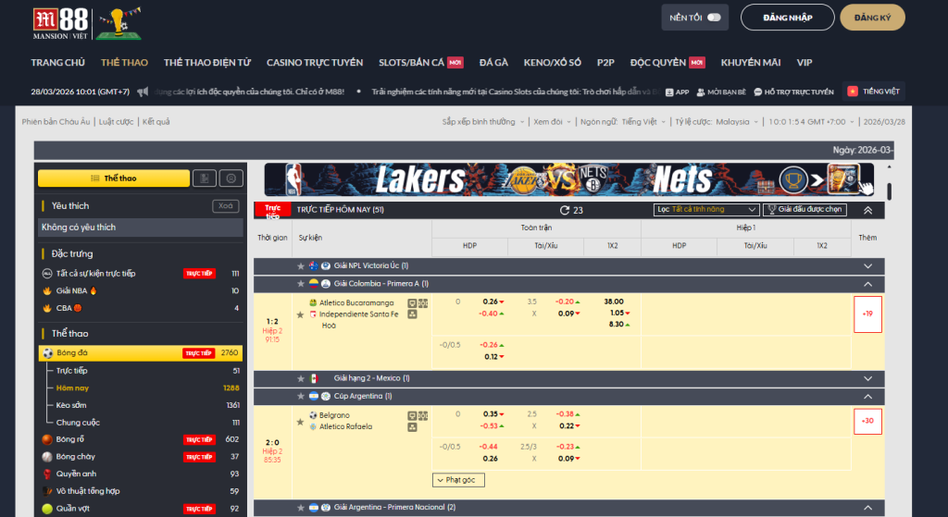Click the Xoá clear favorites button
This screenshot has width=948, height=517.
226,206
